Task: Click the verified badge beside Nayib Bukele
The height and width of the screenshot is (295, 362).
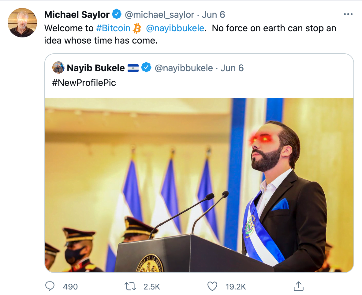Action: tap(147, 68)
